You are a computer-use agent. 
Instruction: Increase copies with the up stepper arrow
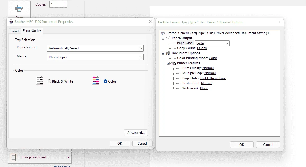tap(65, 3)
